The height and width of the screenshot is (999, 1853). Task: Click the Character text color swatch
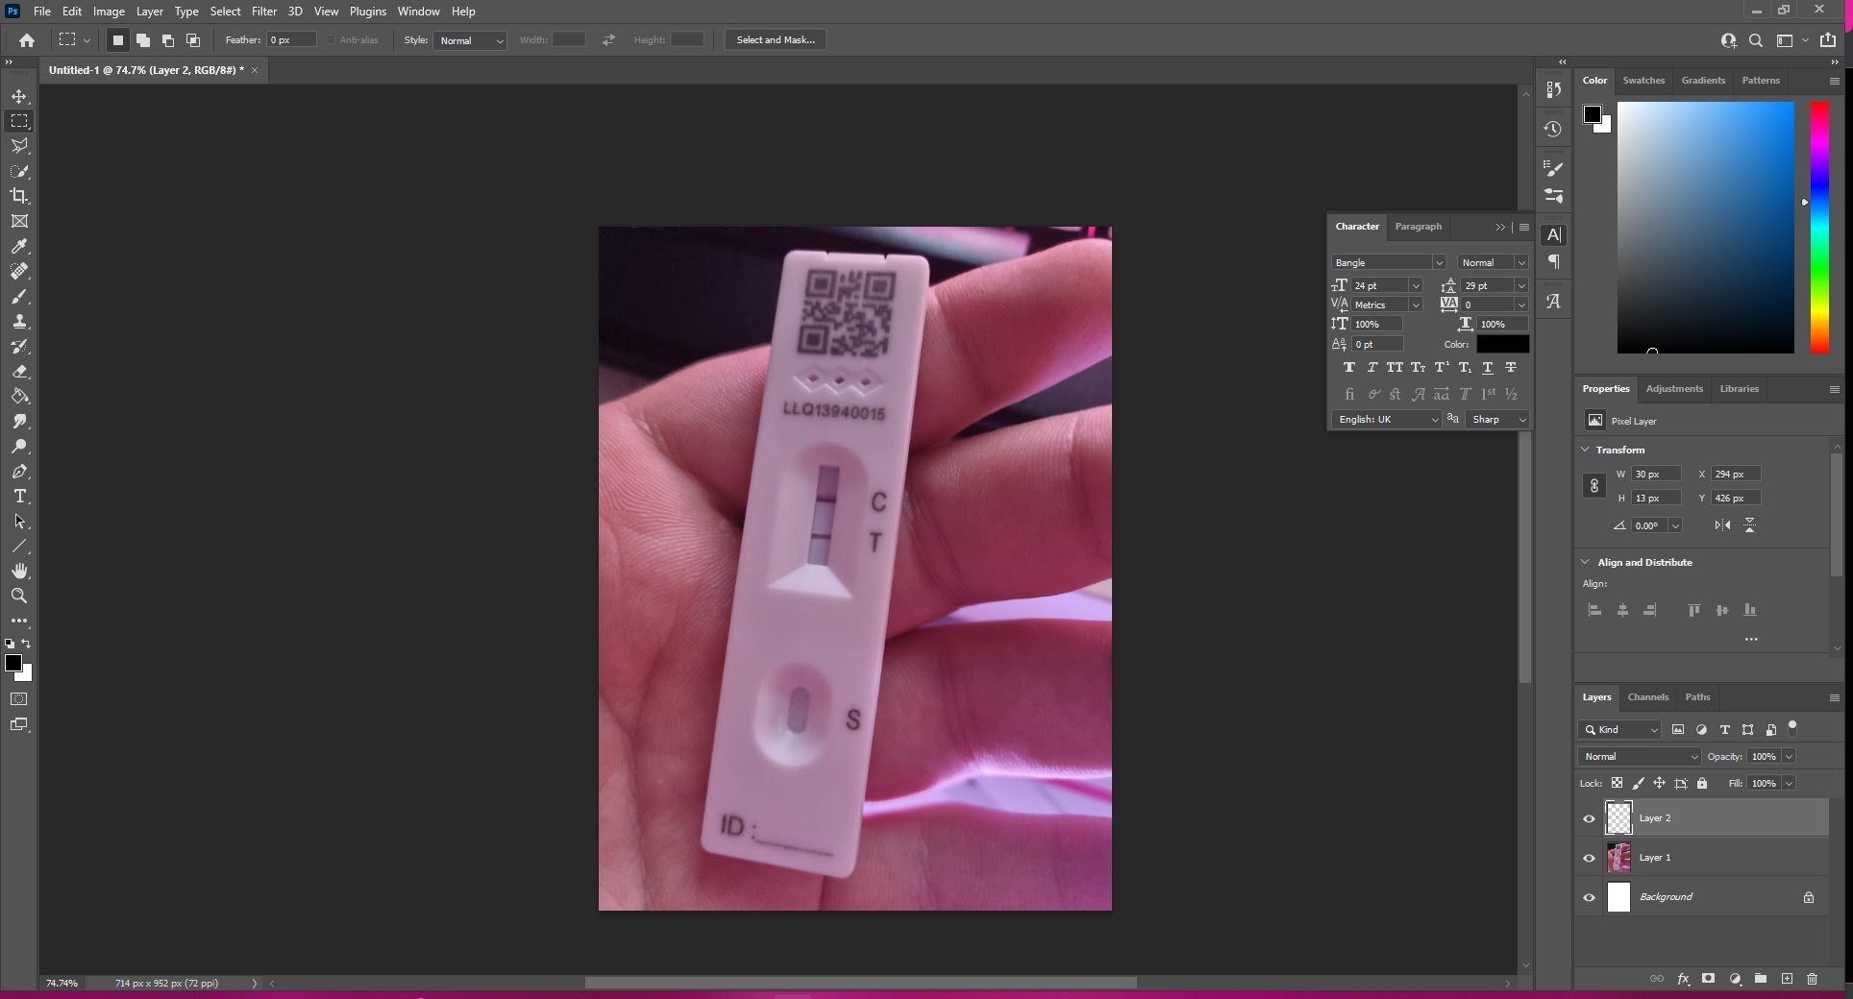point(1502,345)
